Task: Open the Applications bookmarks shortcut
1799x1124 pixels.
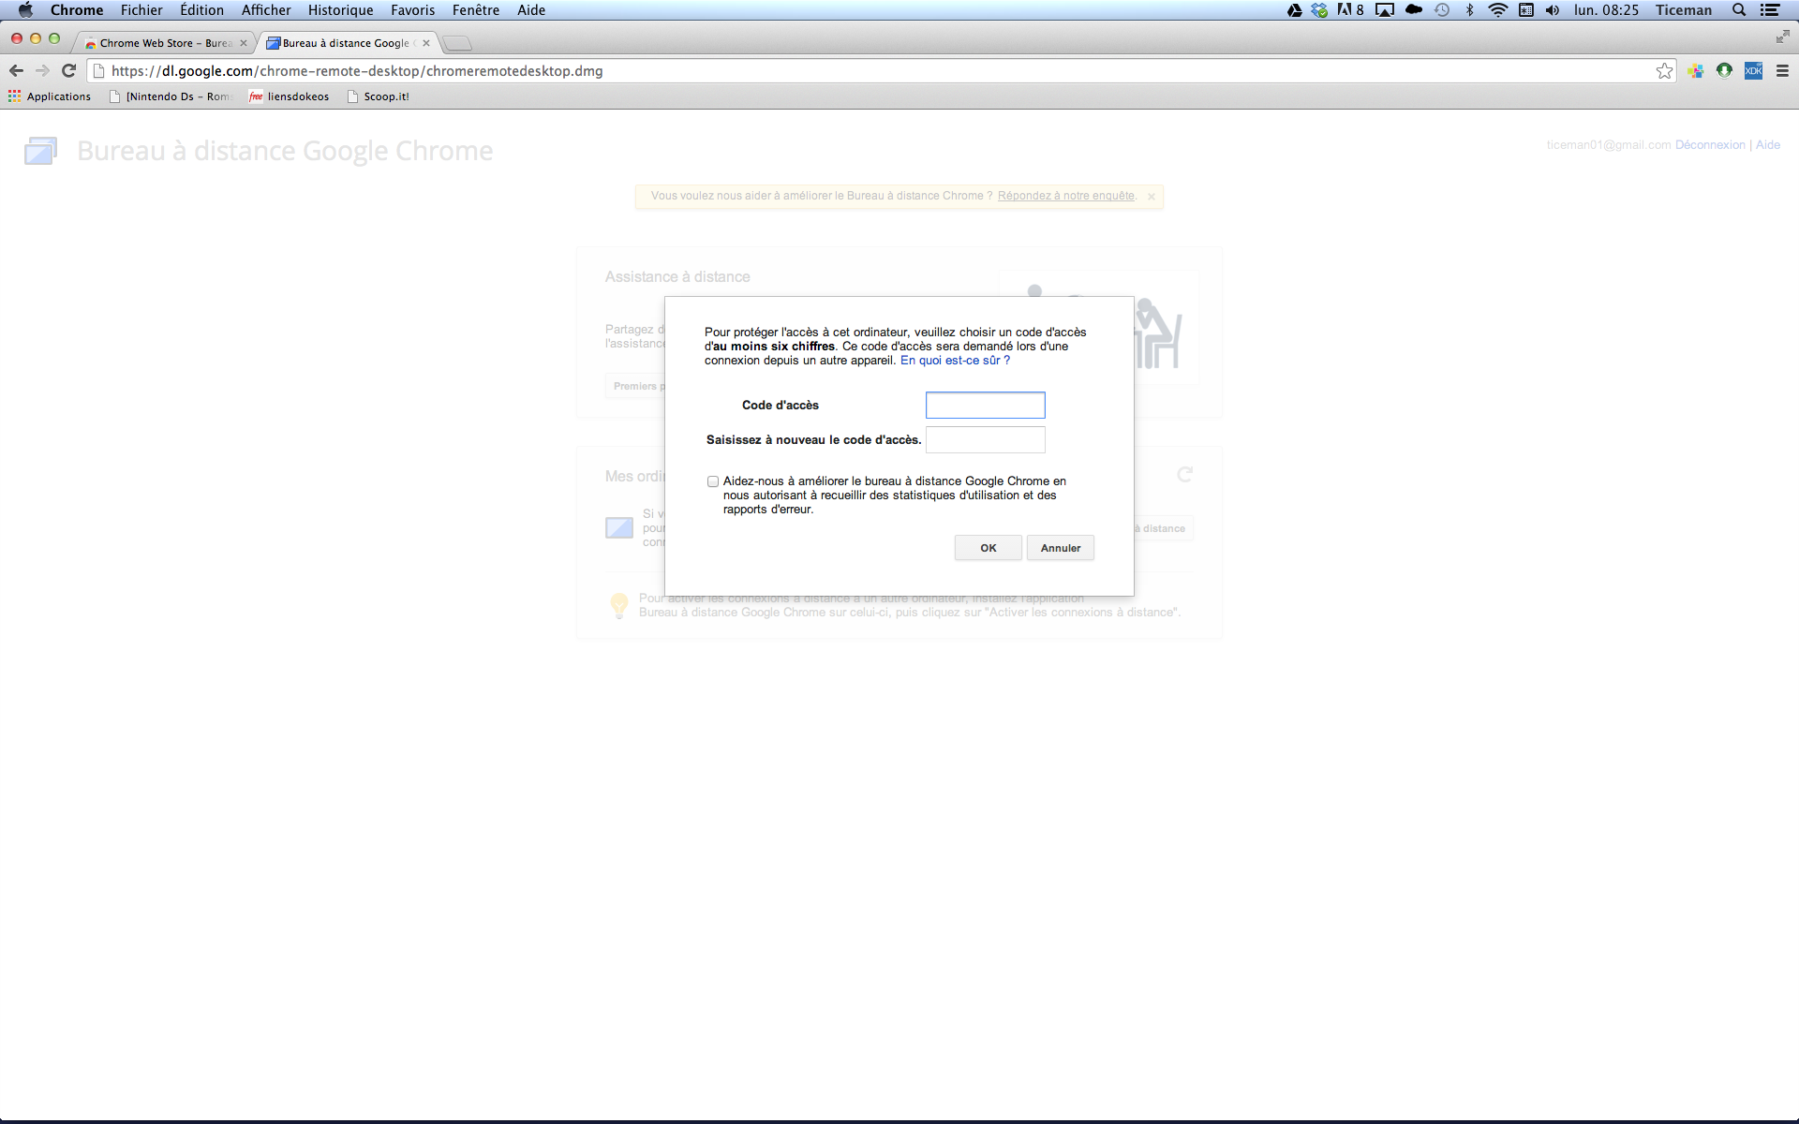Action: click(50, 96)
